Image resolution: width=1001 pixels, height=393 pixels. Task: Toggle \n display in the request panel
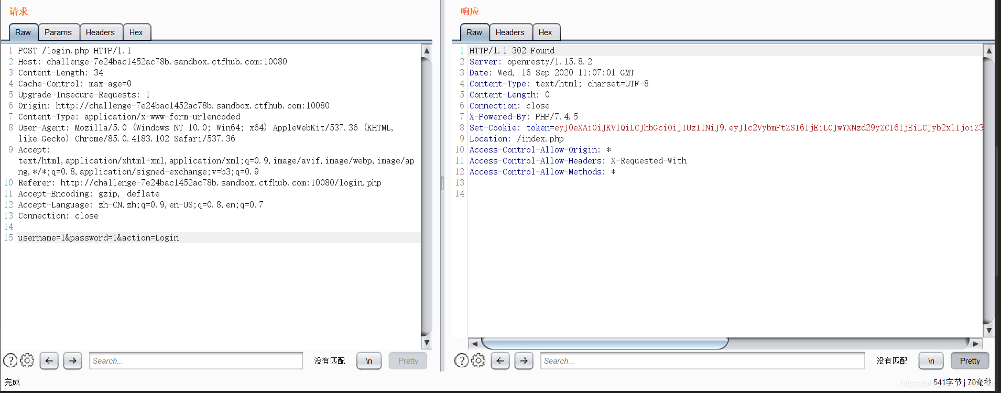pos(369,361)
